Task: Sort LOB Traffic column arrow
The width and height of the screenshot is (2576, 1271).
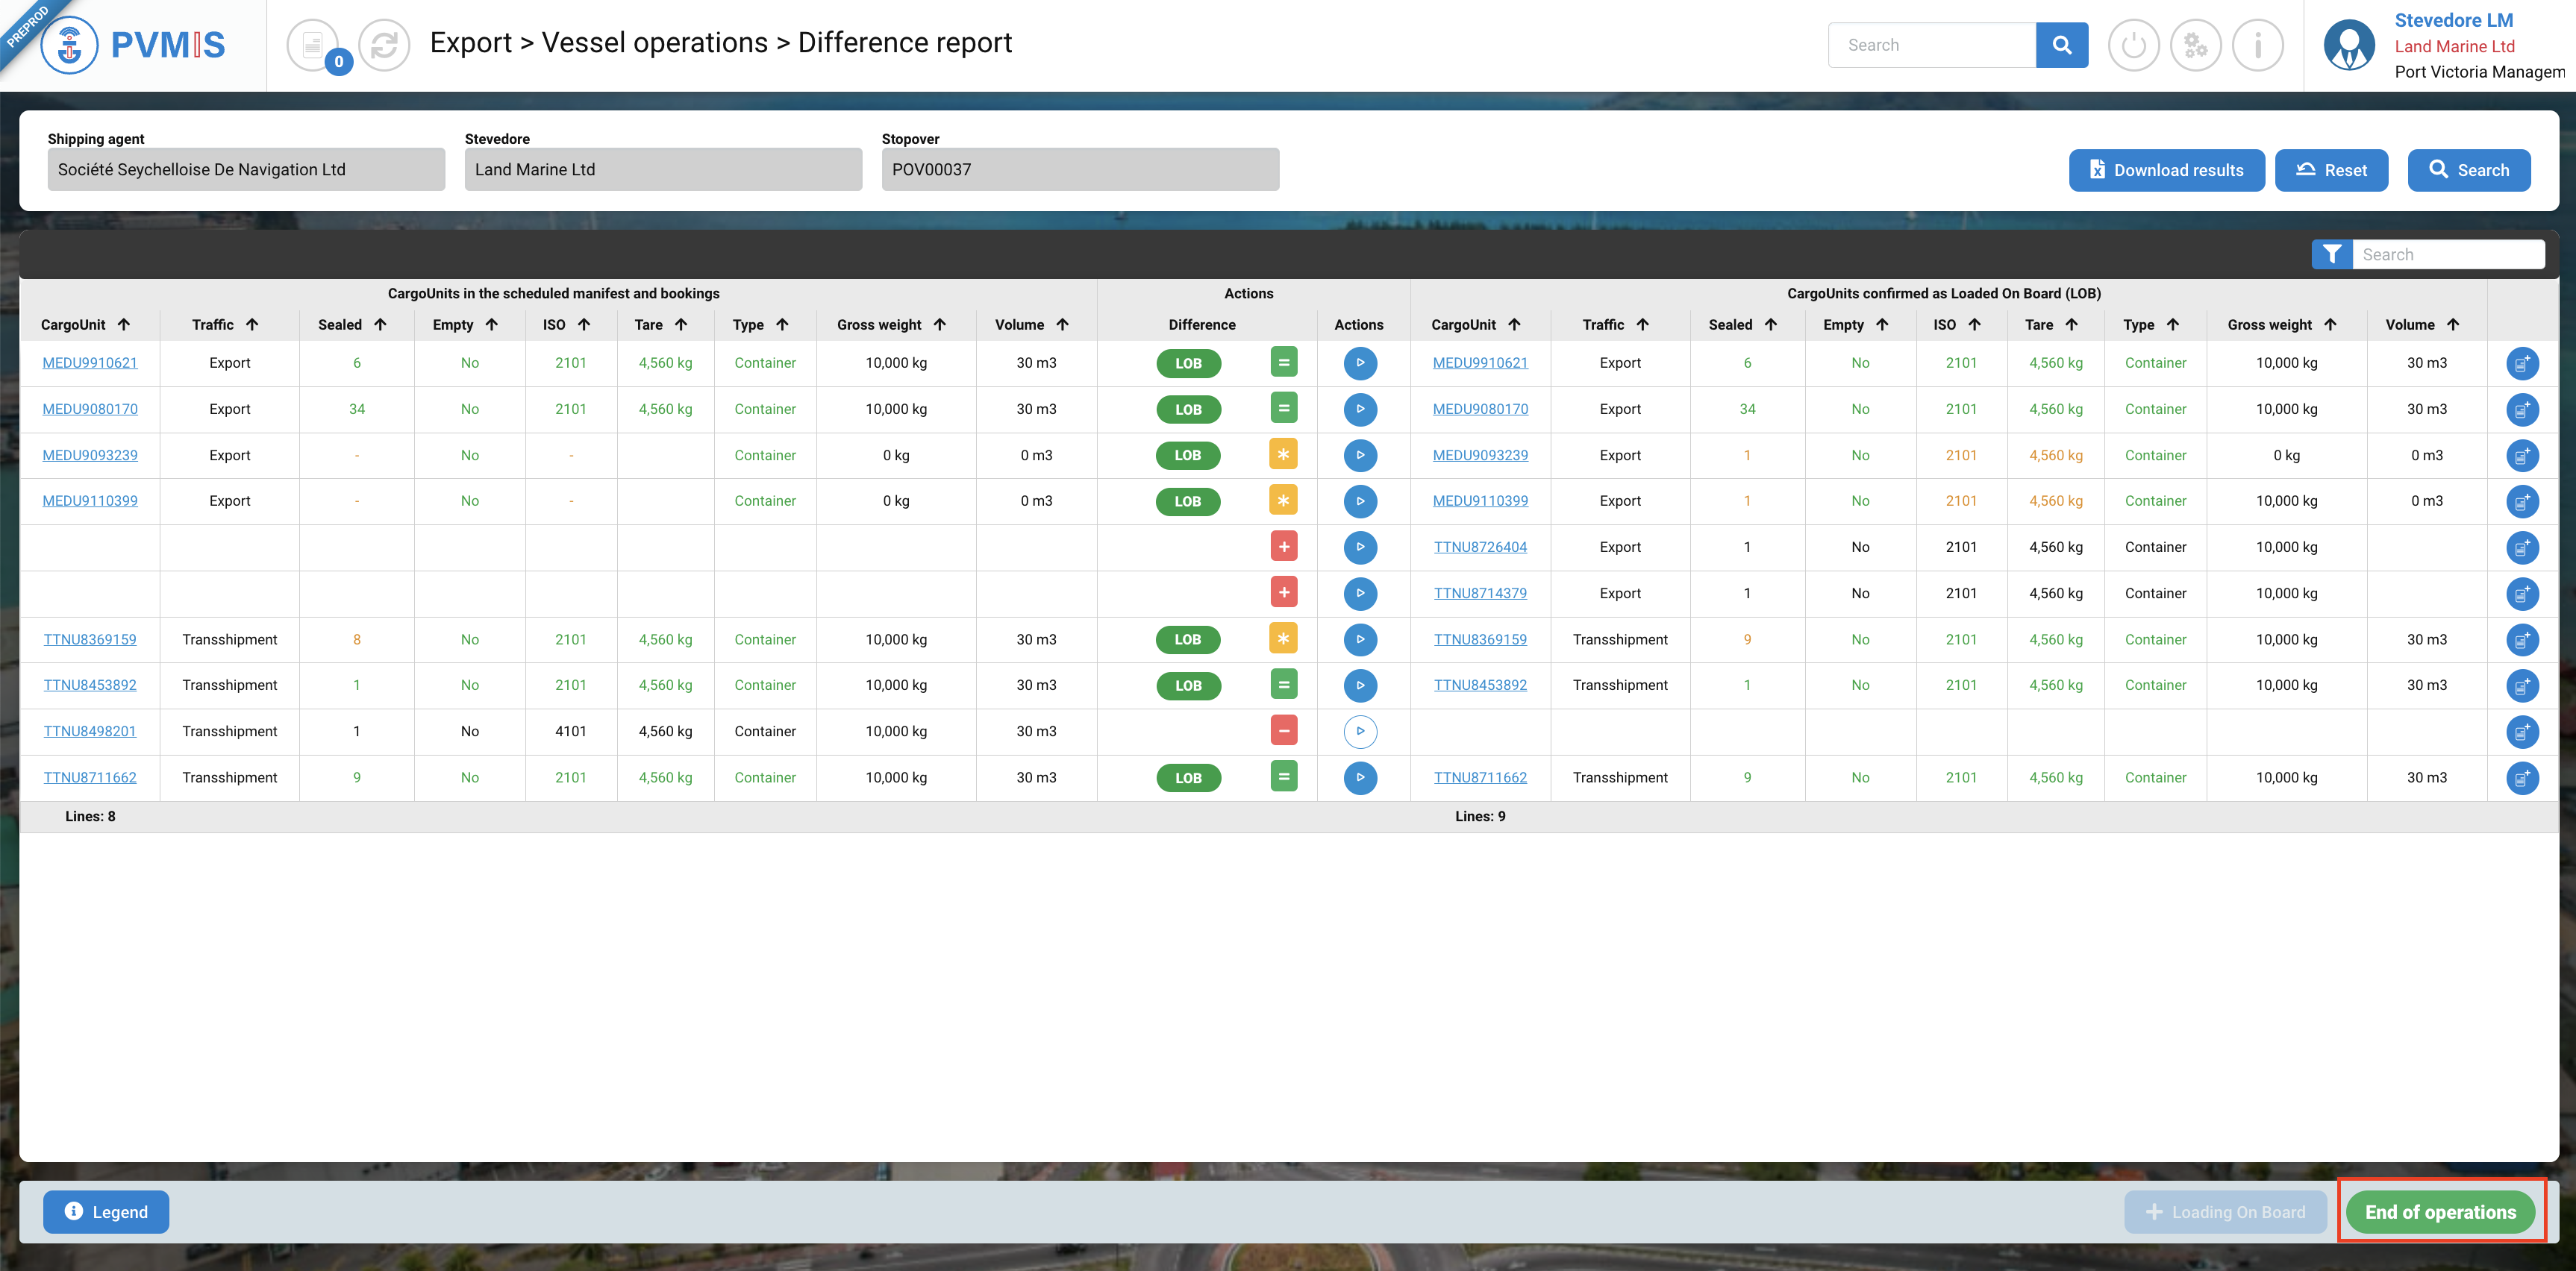Action: tap(1642, 324)
